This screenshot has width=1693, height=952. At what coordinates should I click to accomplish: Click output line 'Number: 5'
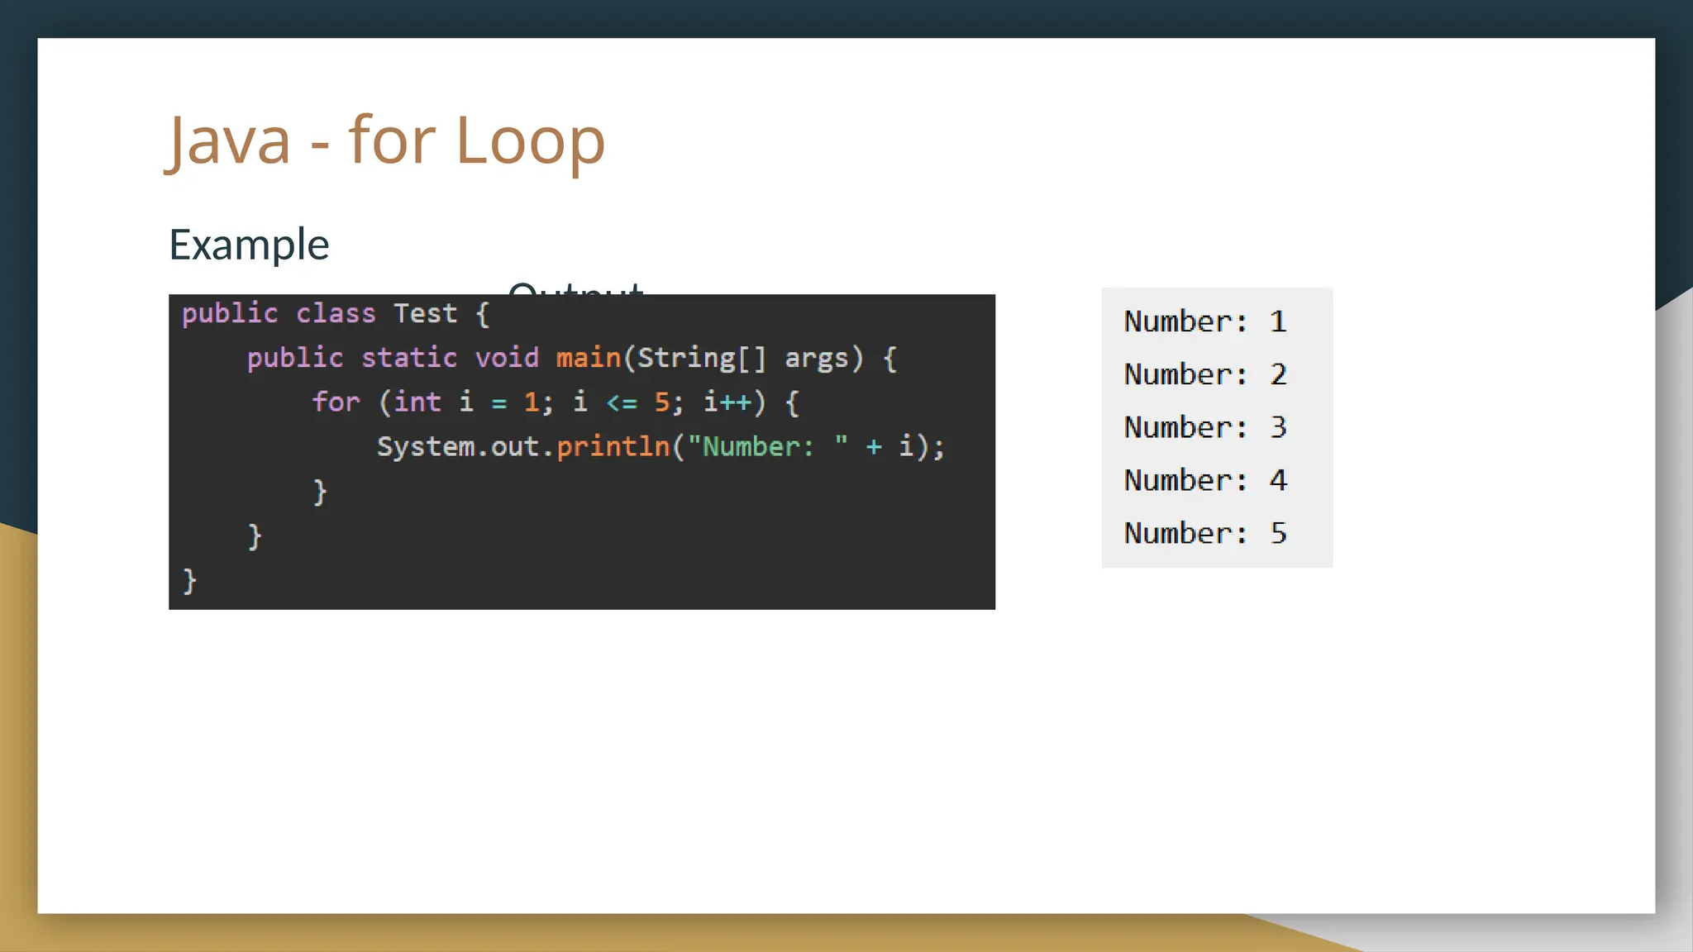tap(1204, 533)
